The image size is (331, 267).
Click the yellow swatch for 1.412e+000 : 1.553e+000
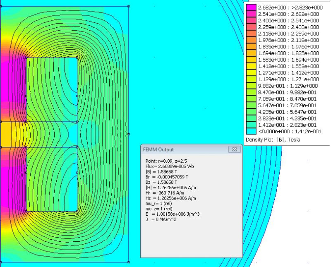pos(251,66)
